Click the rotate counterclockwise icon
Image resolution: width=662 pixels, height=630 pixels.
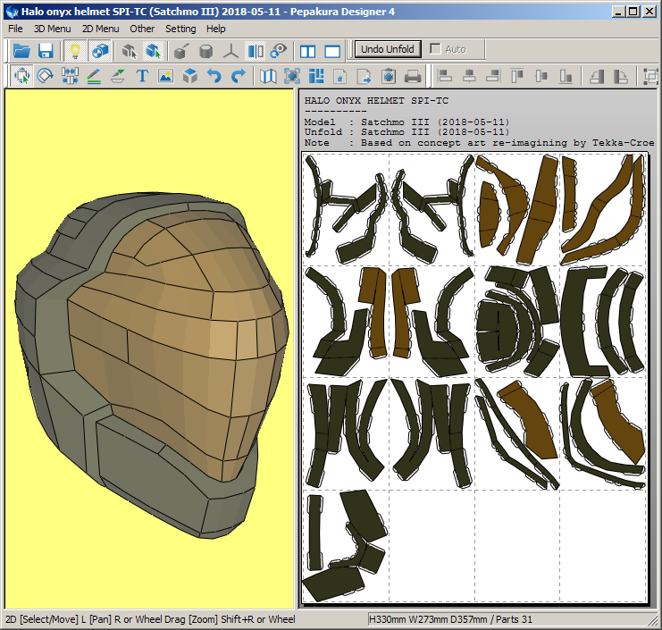tap(596, 77)
